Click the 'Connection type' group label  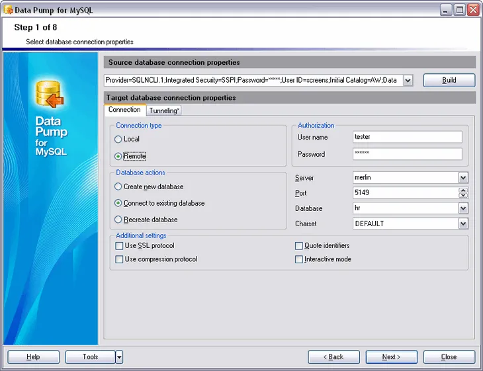click(x=139, y=126)
